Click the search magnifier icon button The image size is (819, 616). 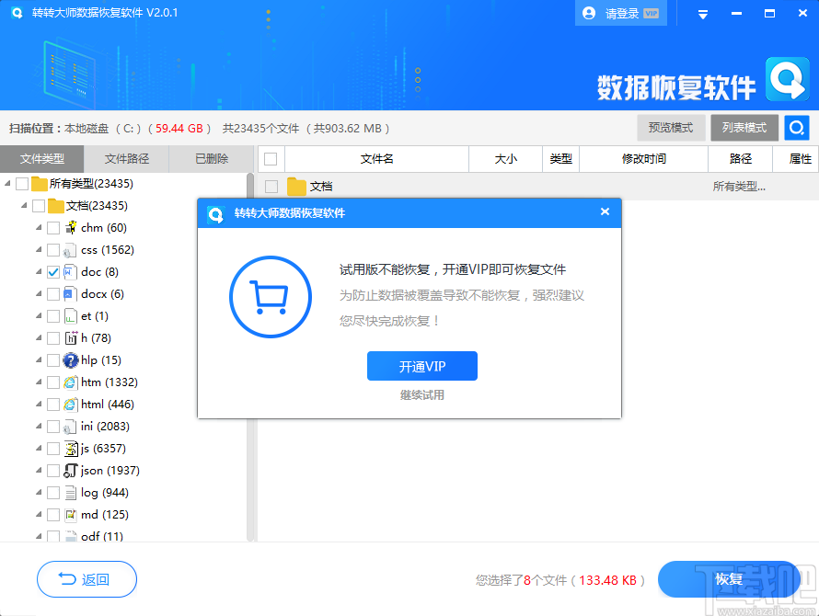(x=797, y=128)
